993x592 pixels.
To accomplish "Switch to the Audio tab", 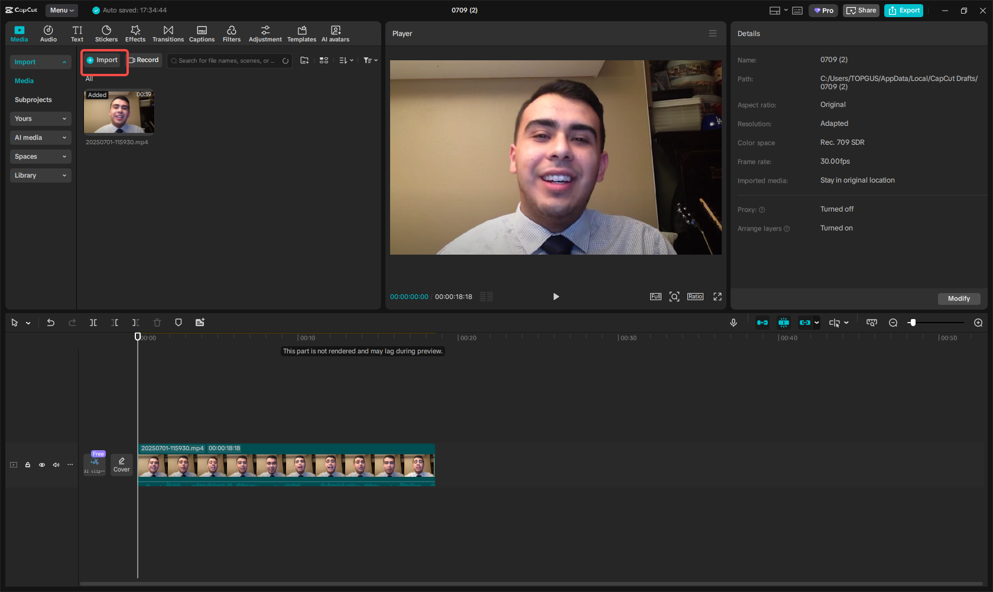I will click(x=48, y=33).
